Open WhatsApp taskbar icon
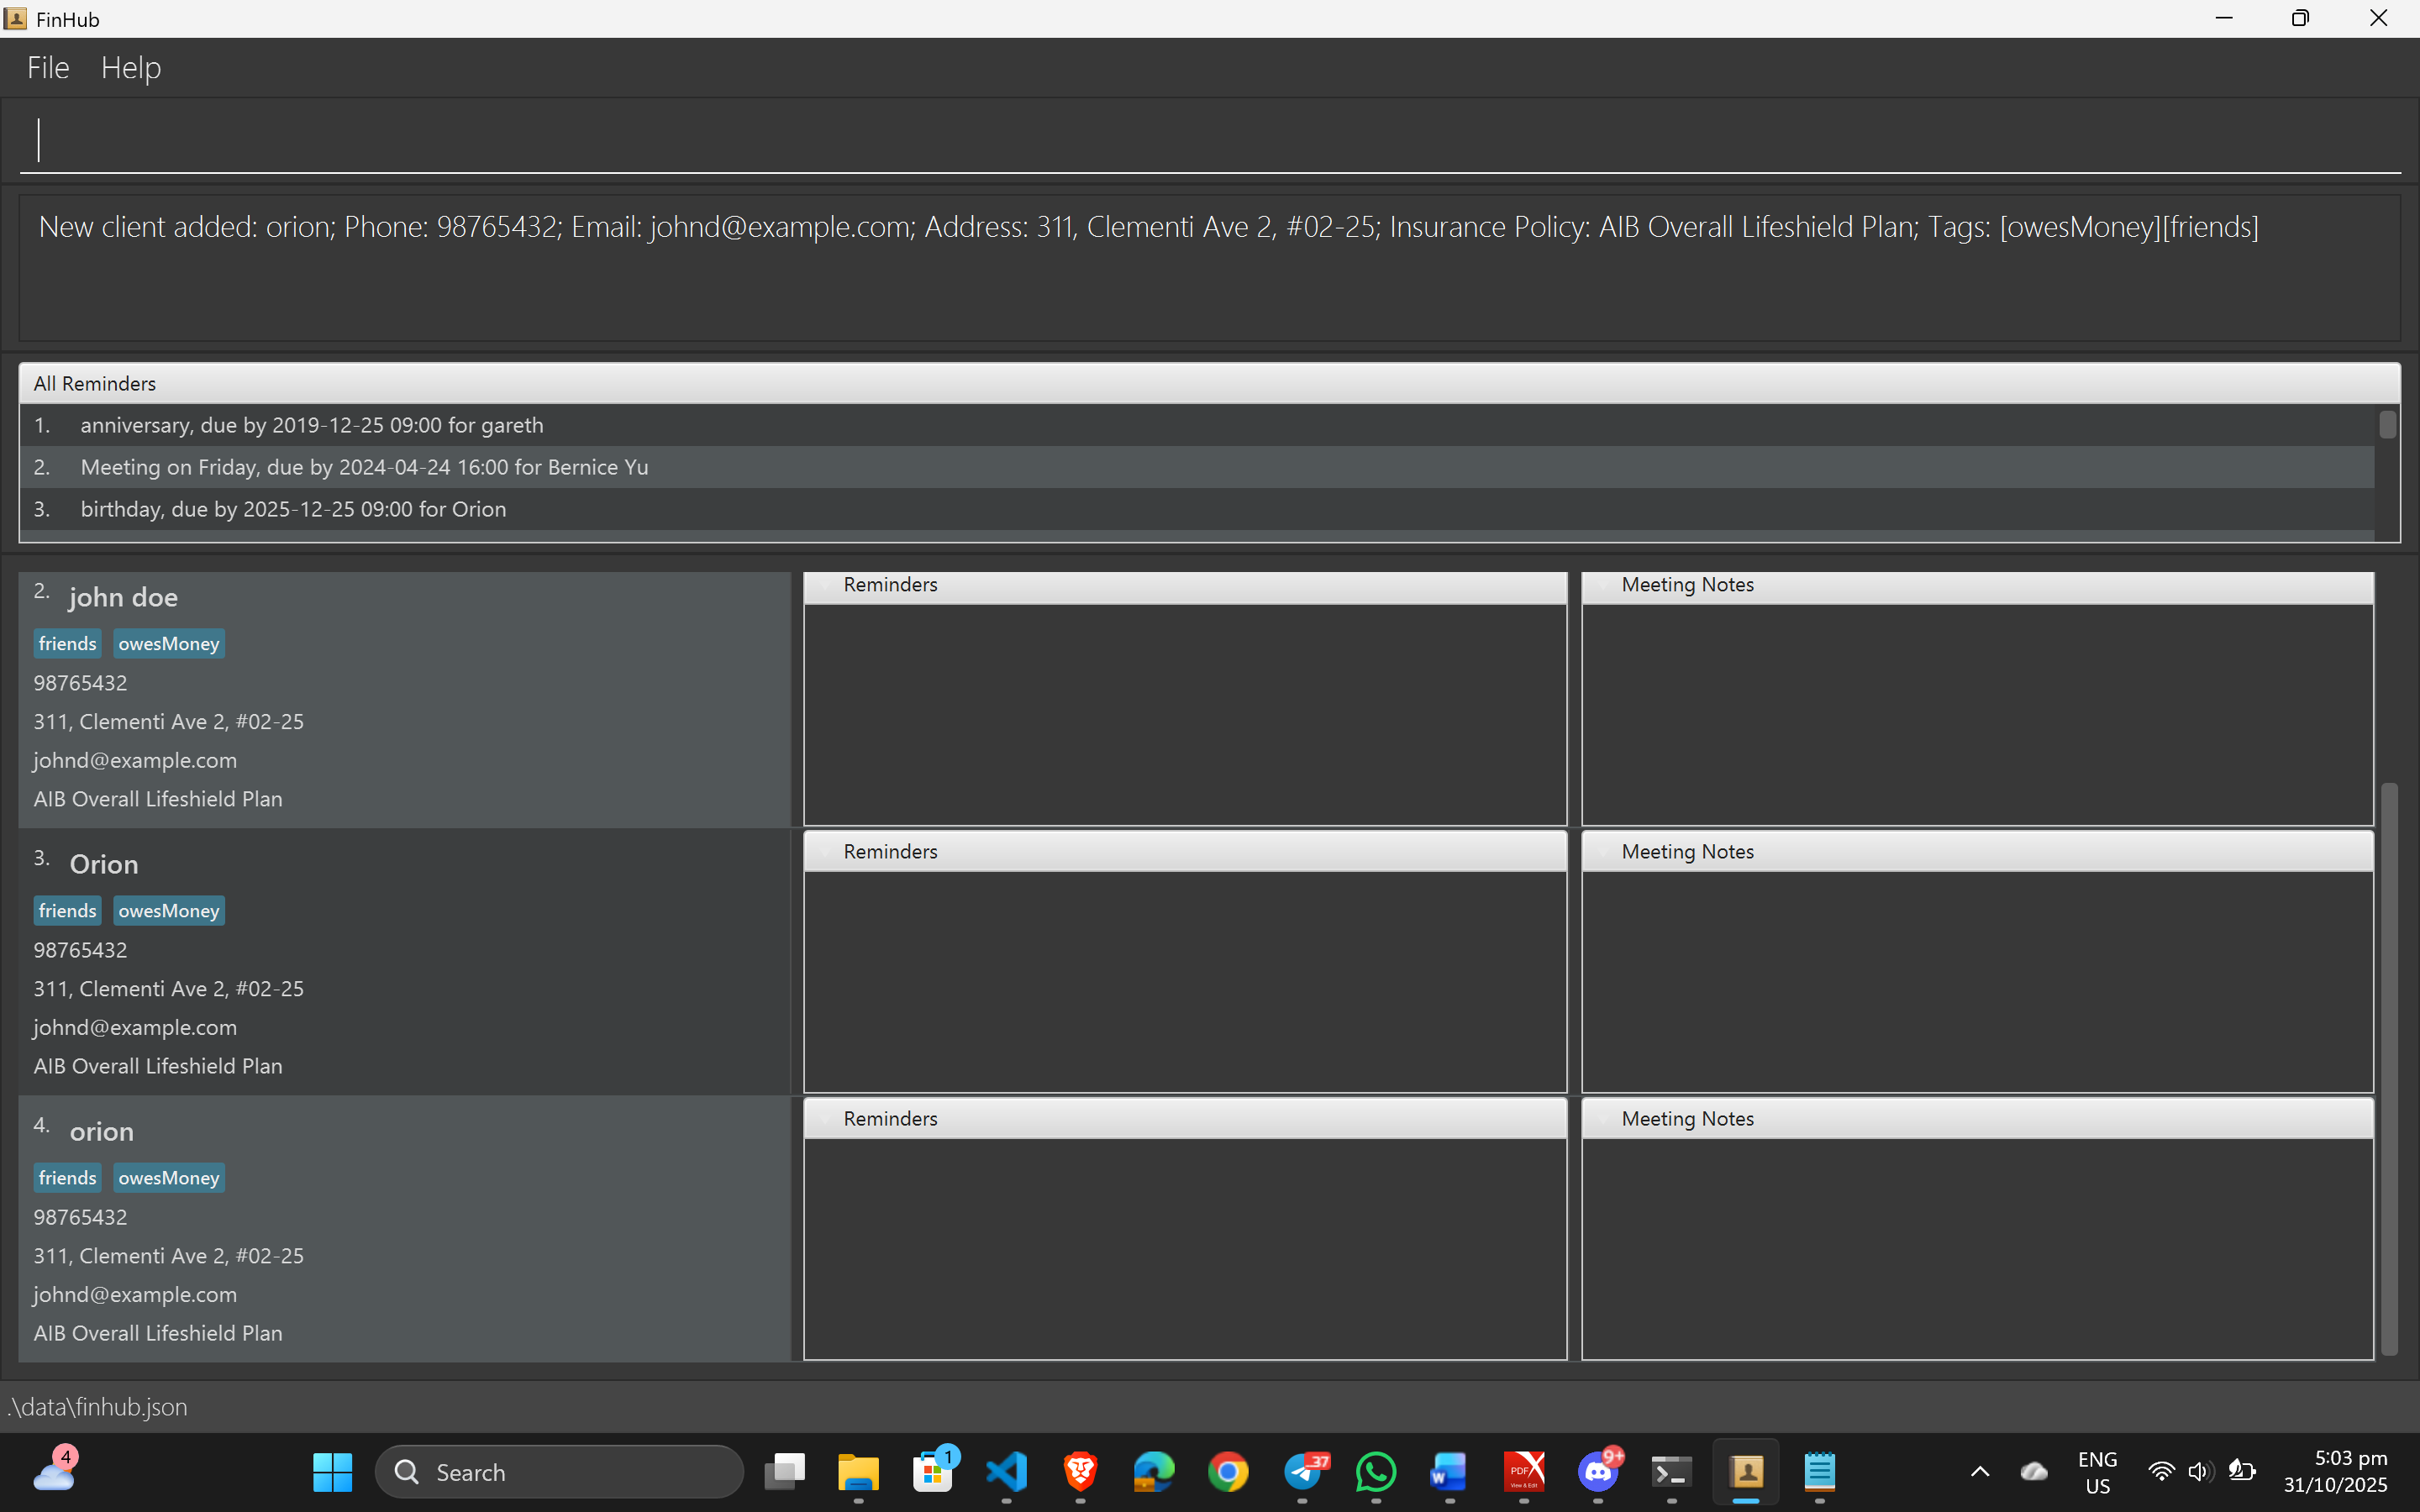 tap(1376, 1472)
